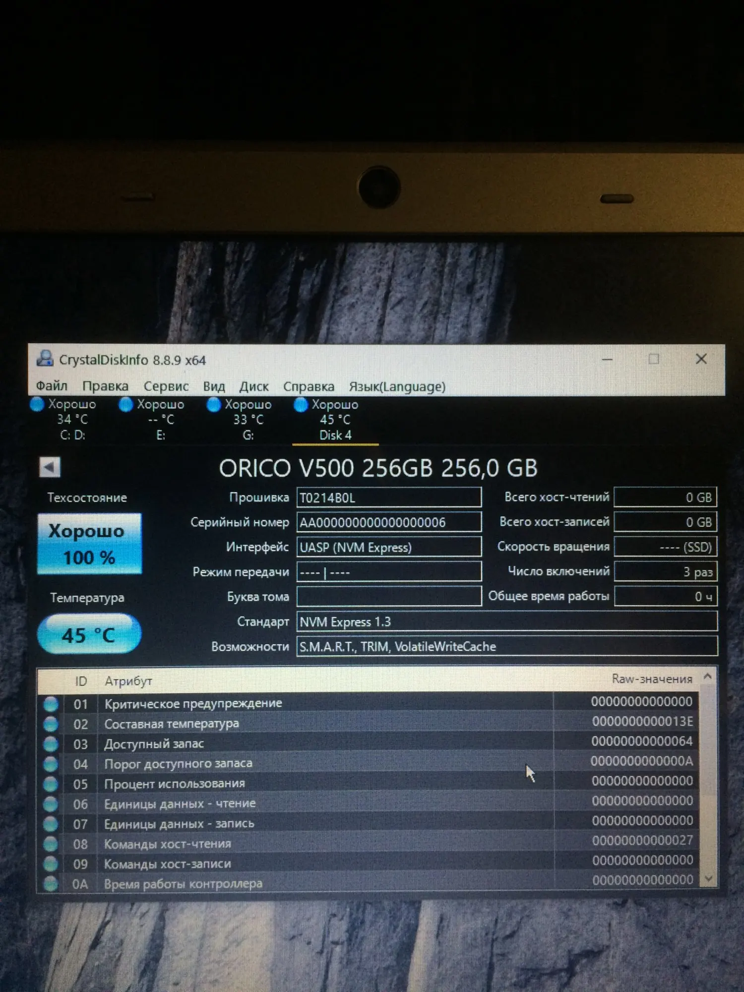Select row Процент использования
The height and width of the screenshot is (992, 744).
click(x=370, y=783)
